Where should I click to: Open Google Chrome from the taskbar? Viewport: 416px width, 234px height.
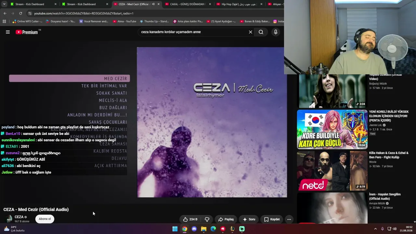point(185,229)
